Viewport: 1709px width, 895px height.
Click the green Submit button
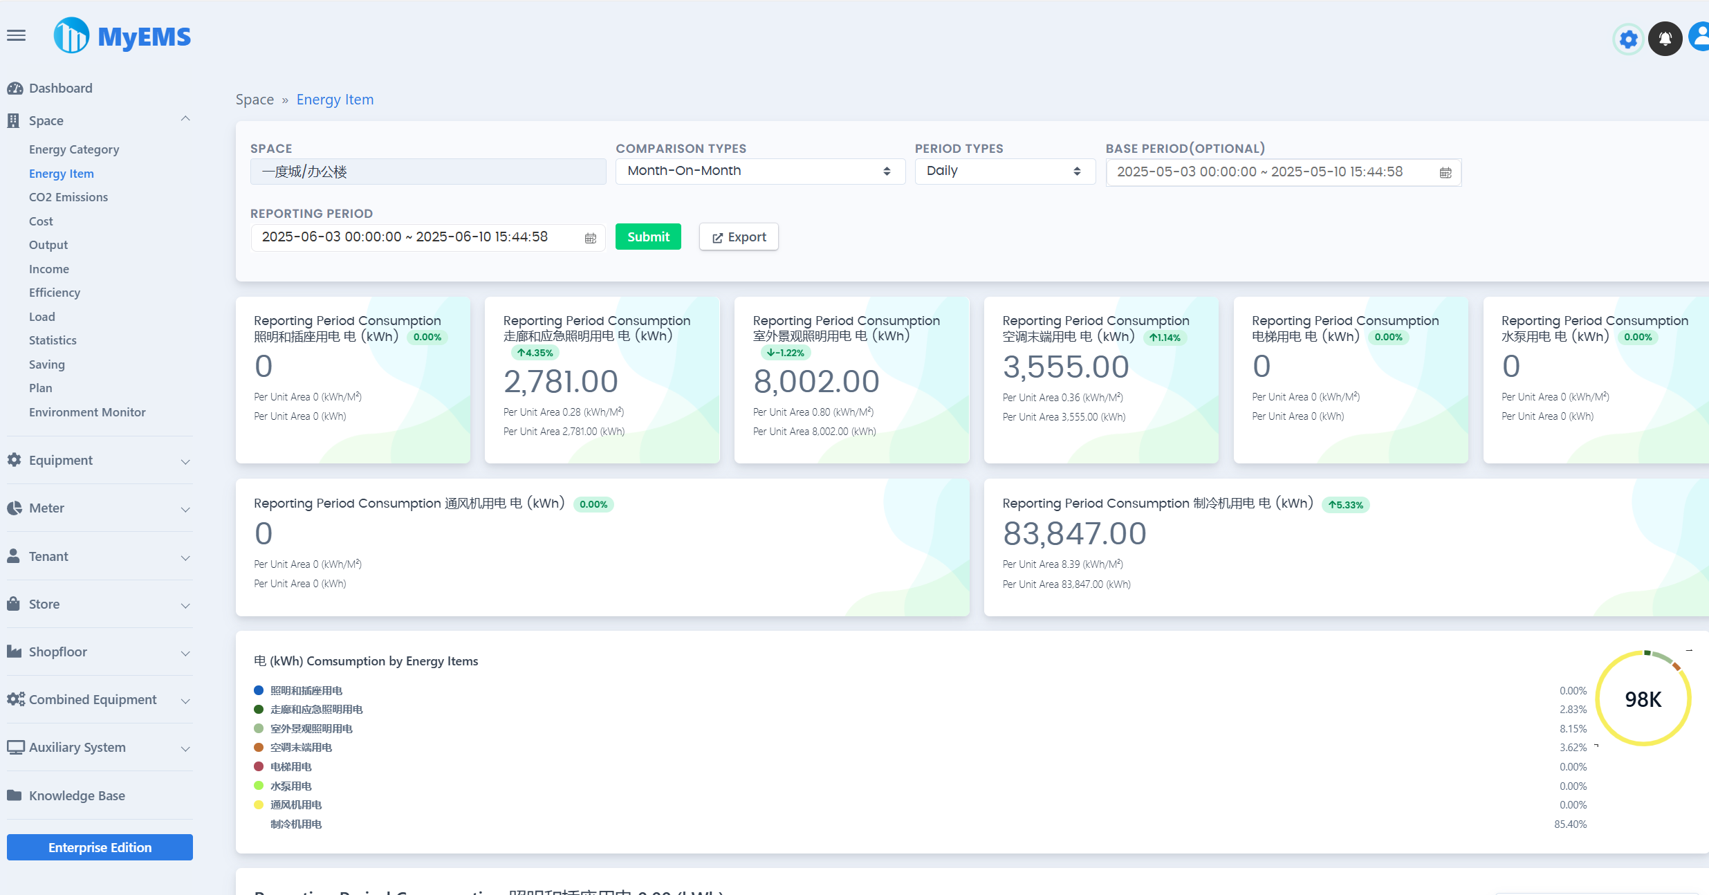[647, 237]
